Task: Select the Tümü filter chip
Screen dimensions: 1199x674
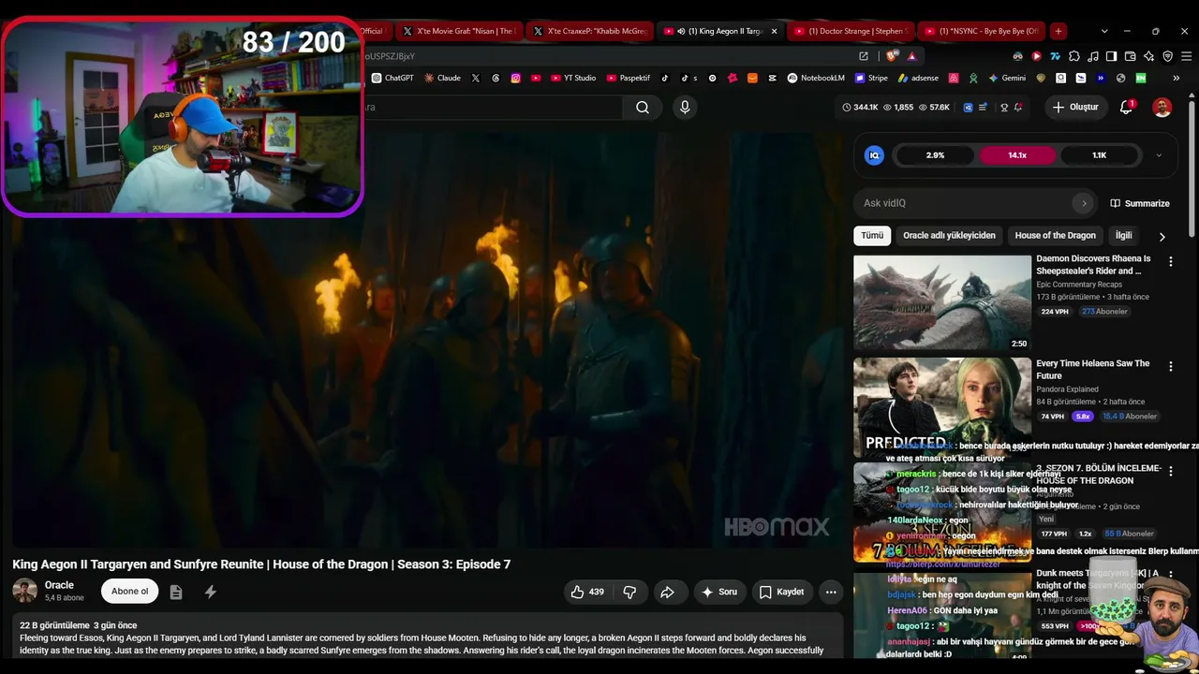Action: (872, 236)
